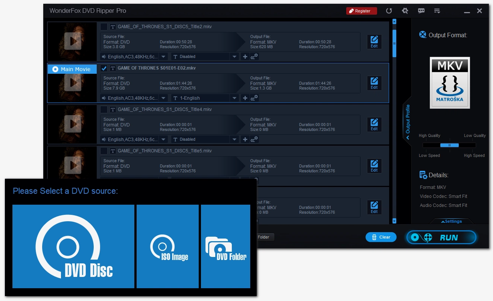493x301 pixels.
Task: Rename GAME OF THRONES S01E01-E02.mkv via T icon
Action: [x=113, y=68]
